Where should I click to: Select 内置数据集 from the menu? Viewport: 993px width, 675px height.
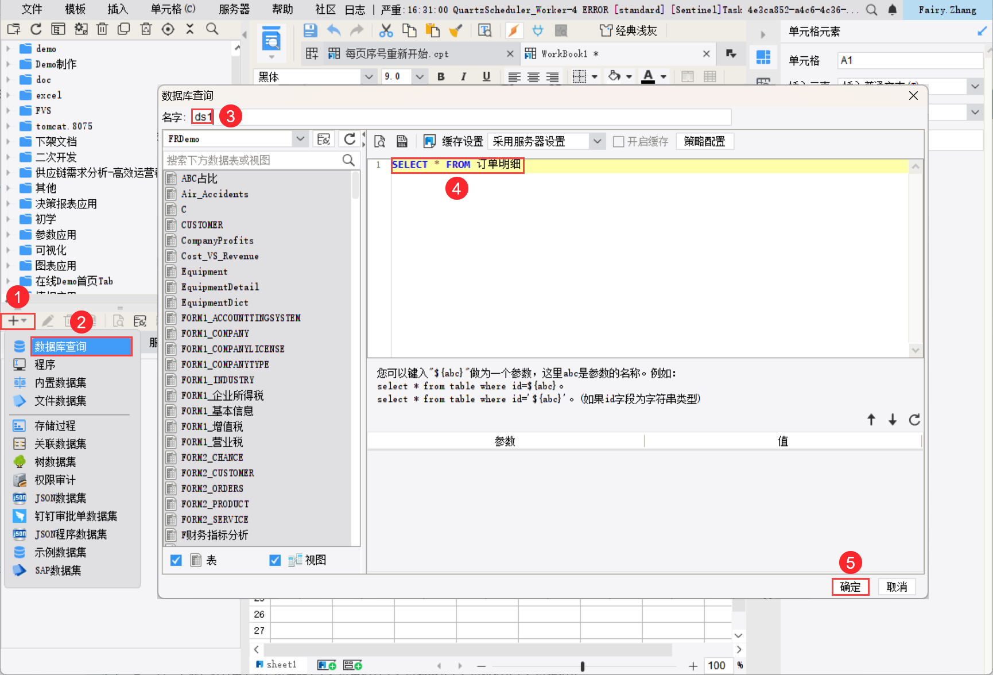pyautogui.click(x=60, y=383)
